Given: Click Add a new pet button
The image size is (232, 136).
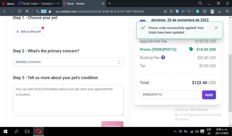Looking at the screenshot, I should [28, 32].
